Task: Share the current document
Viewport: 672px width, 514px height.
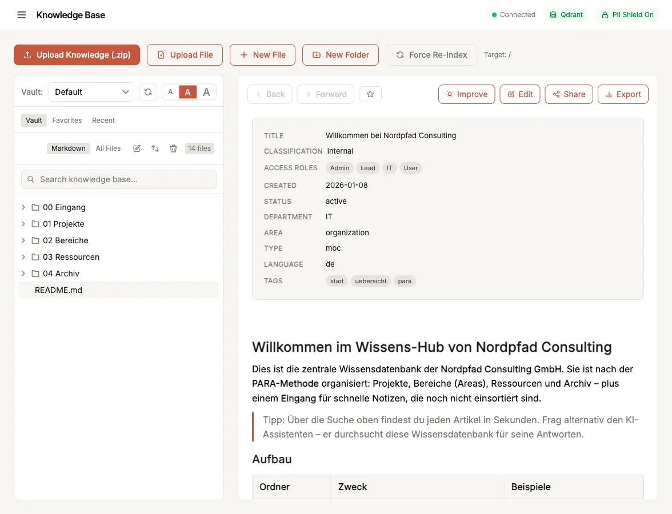Action: point(569,94)
